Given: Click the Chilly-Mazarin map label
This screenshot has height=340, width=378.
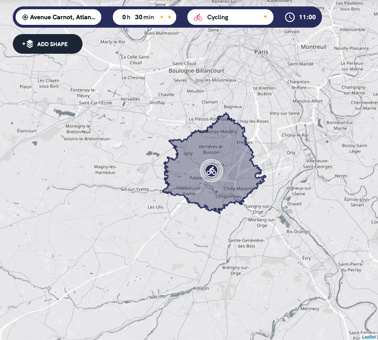Looking at the screenshot, I should [238, 188].
